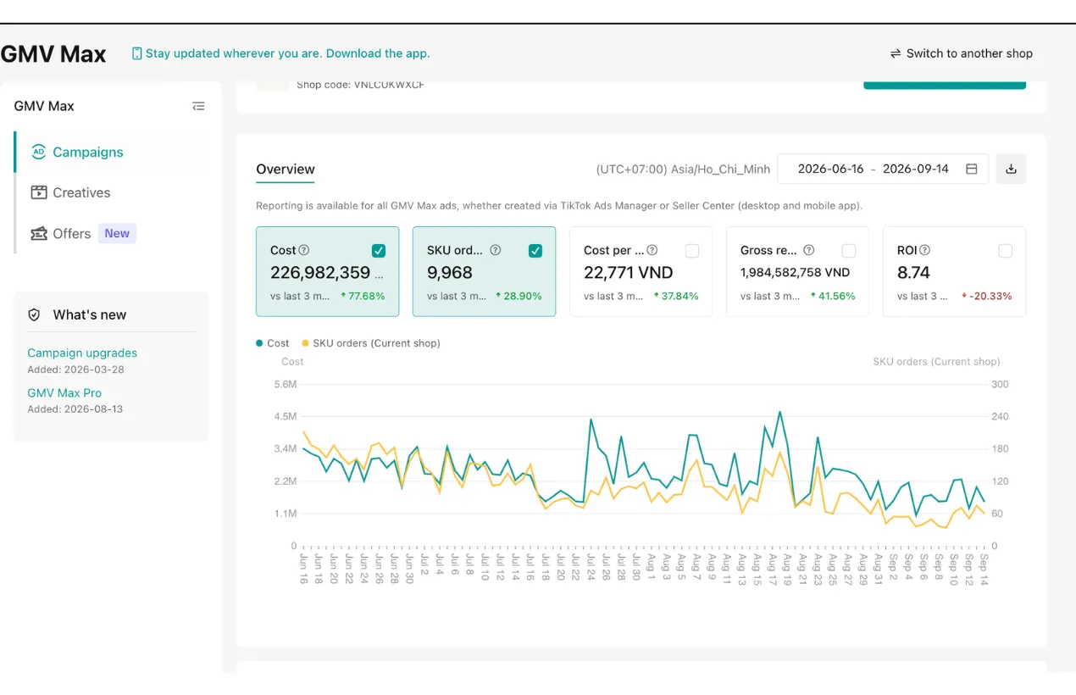Click the 41.56% change indicator

click(833, 296)
